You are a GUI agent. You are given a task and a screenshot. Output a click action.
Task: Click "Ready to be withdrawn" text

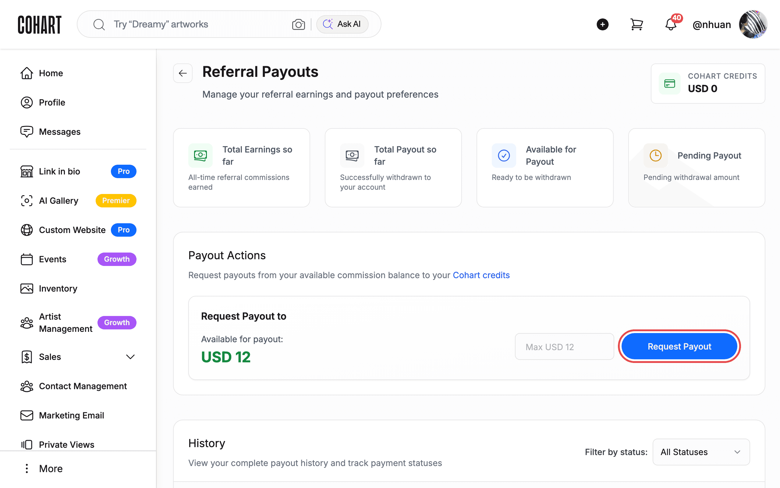pyautogui.click(x=531, y=178)
